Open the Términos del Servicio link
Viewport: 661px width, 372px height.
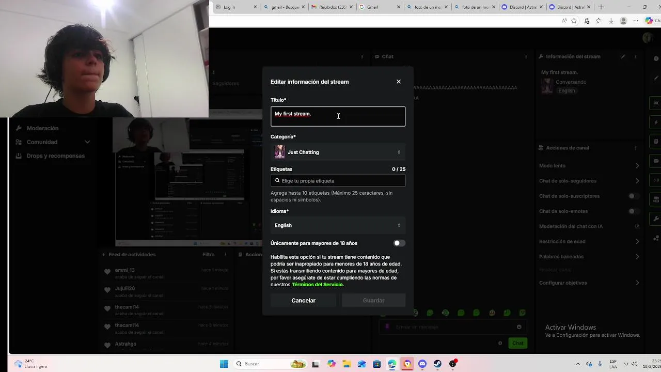click(x=317, y=285)
